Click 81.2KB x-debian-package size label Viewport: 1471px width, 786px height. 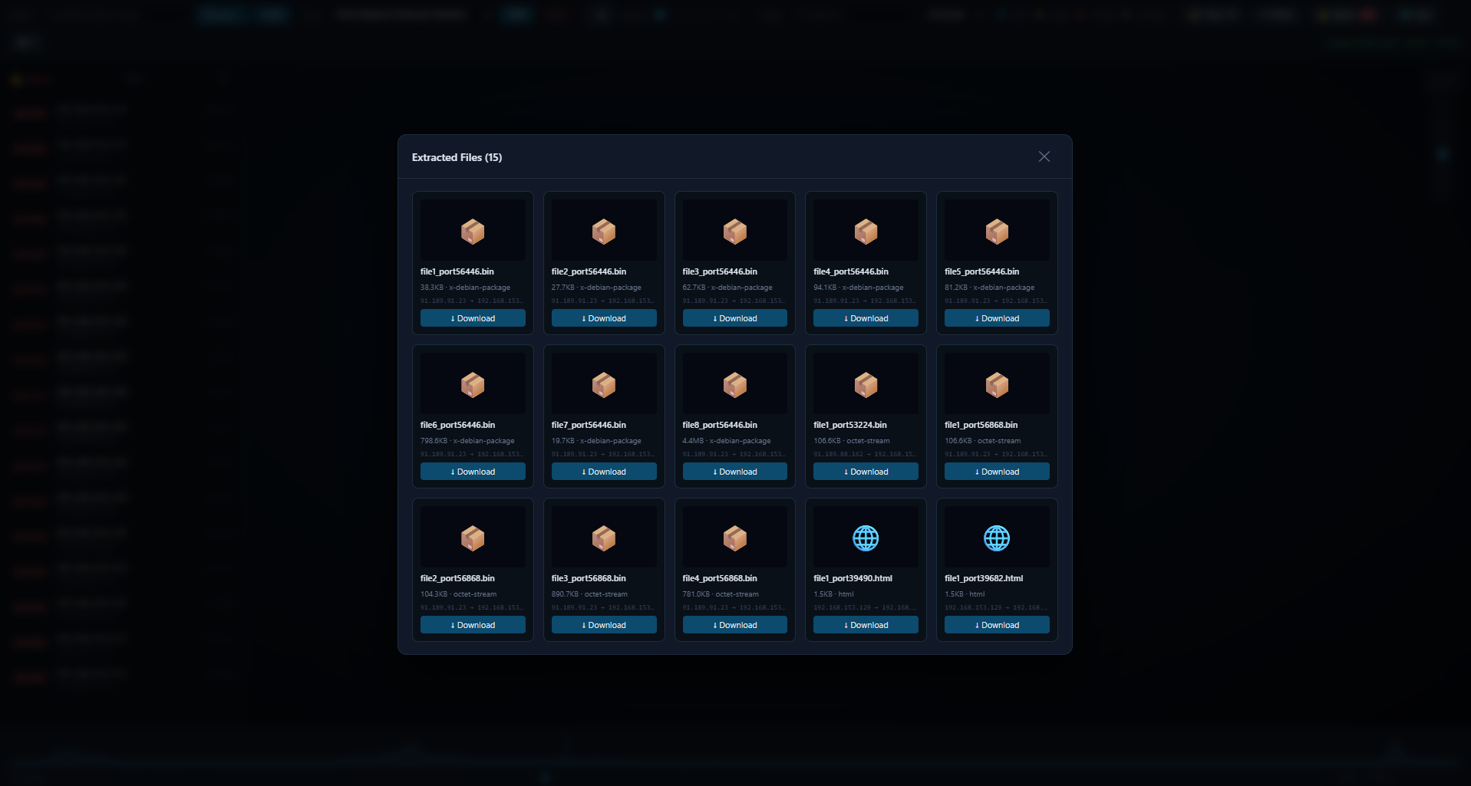[990, 288]
